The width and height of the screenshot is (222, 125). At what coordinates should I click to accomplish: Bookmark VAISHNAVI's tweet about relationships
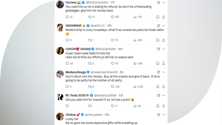tap(158, 40)
